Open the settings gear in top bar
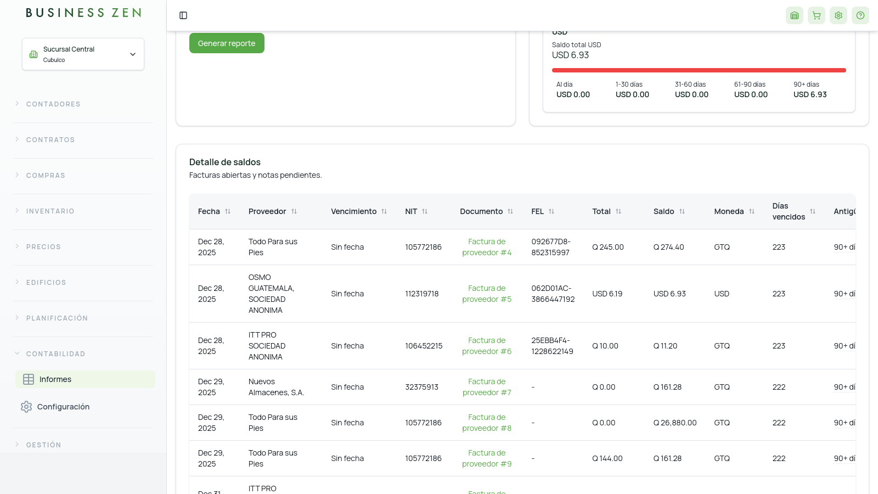The image size is (878, 494). [838, 15]
